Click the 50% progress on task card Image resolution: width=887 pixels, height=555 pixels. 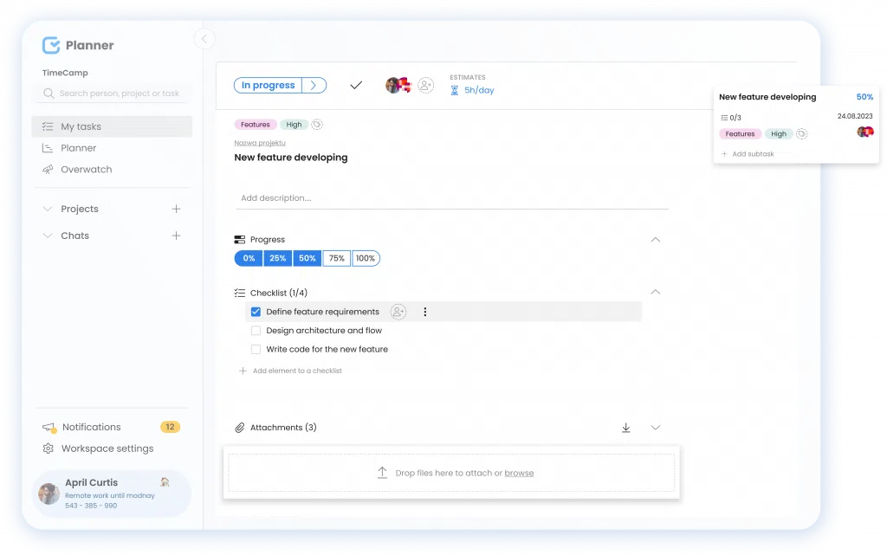pyautogui.click(x=864, y=97)
